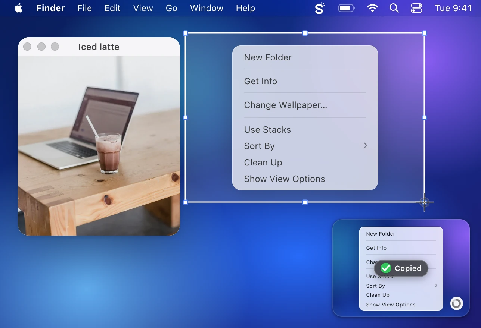
Task: Click the Tue 9:41 clock
Action: point(453,8)
